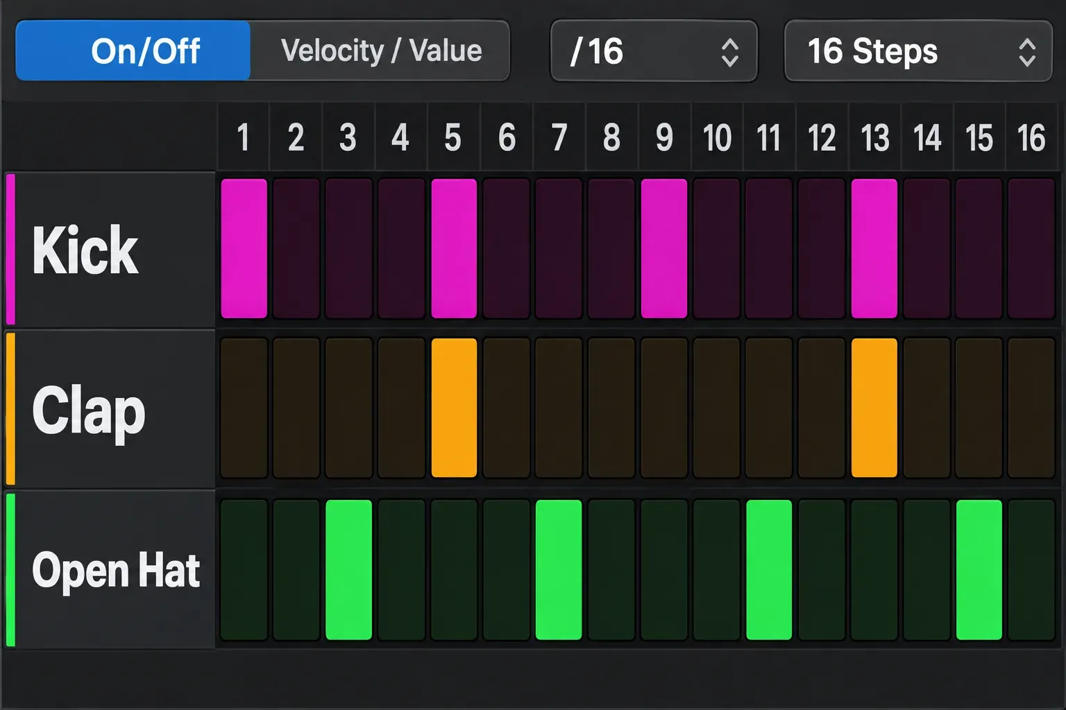Open the 16 Steps pattern length dropdown
The width and height of the screenshot is (1066, 710).
click(918, 51)
